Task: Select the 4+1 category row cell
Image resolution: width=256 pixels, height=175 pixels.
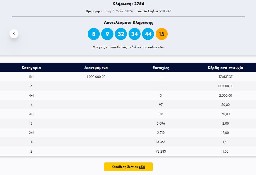Action: tap(31, 95)
